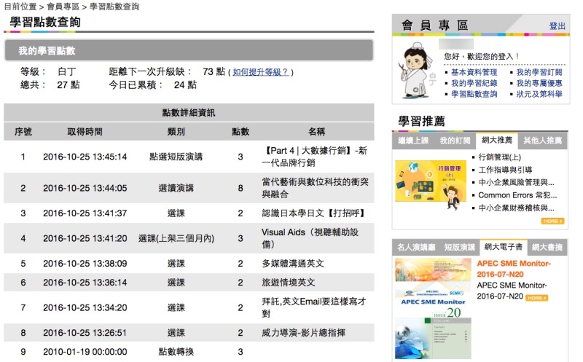
Task: Switch to 我的訂閱 tab
Action: click(x=455, y=141)
